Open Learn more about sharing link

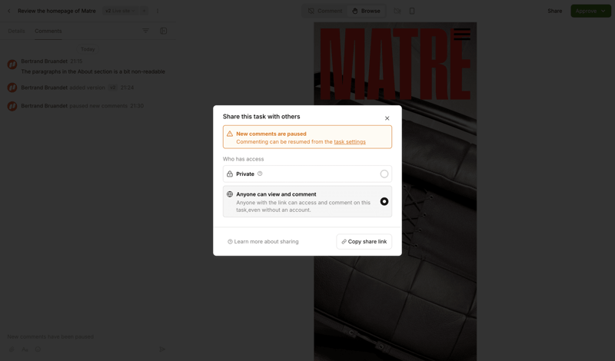tap(263, 241)
